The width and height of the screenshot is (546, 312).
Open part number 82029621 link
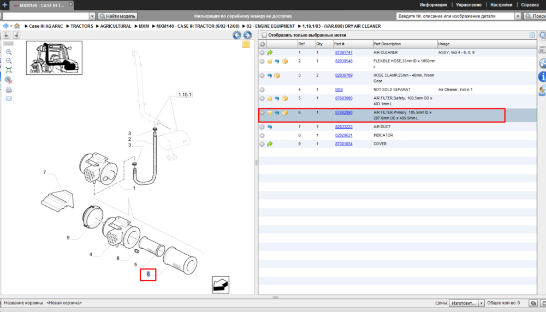[343, 135]
